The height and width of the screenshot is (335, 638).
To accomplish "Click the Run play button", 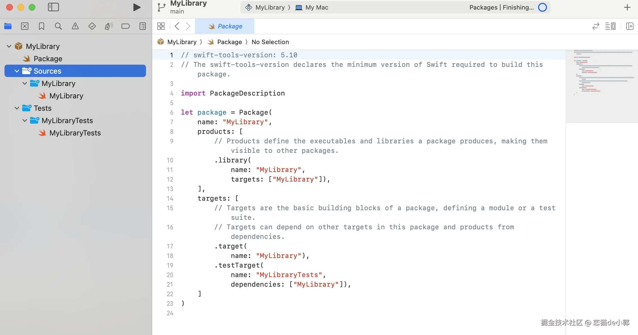I will [x=136, y=7].
